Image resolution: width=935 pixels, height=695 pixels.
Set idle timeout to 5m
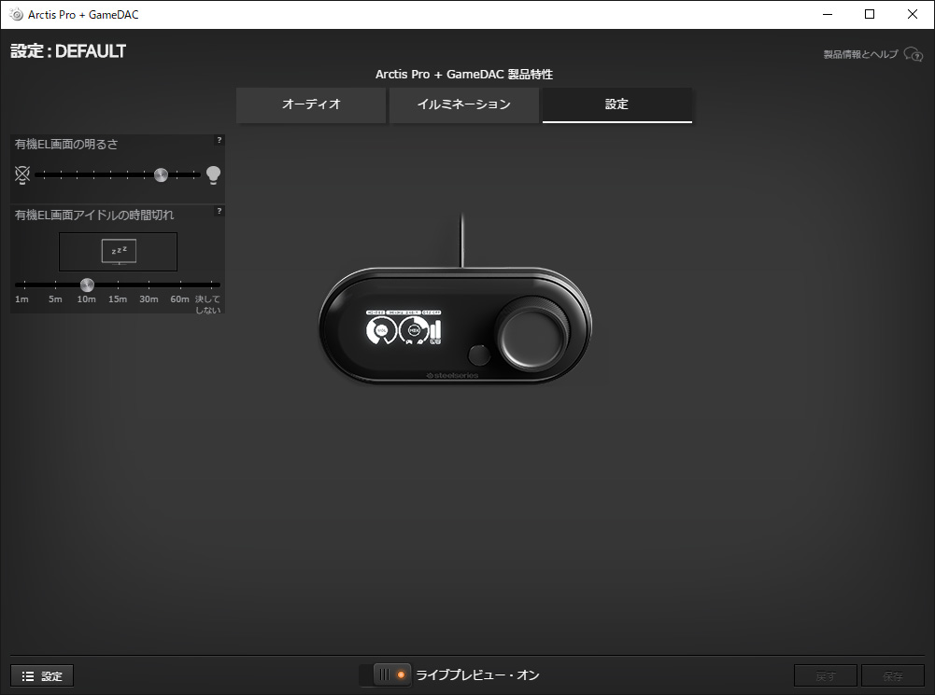click(55, 299)
